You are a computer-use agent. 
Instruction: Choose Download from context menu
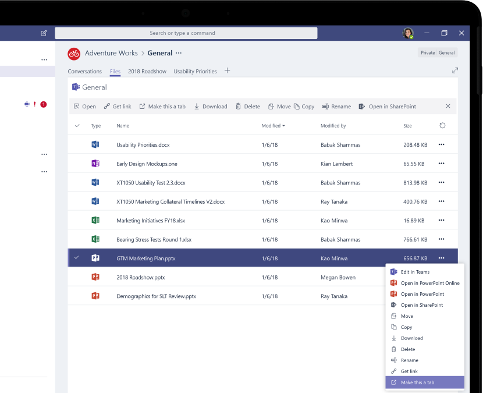(x=425, y=338)
